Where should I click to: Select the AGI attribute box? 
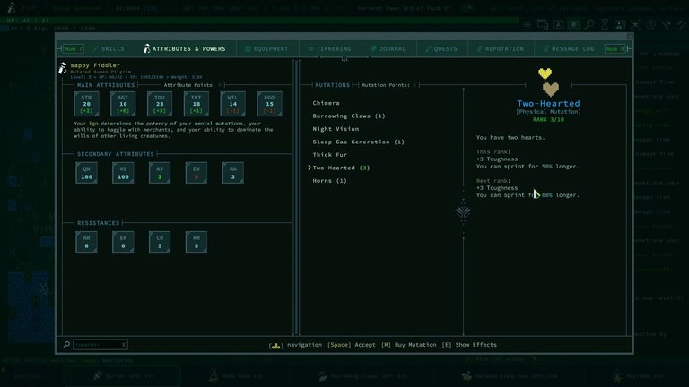pos(124,106)
